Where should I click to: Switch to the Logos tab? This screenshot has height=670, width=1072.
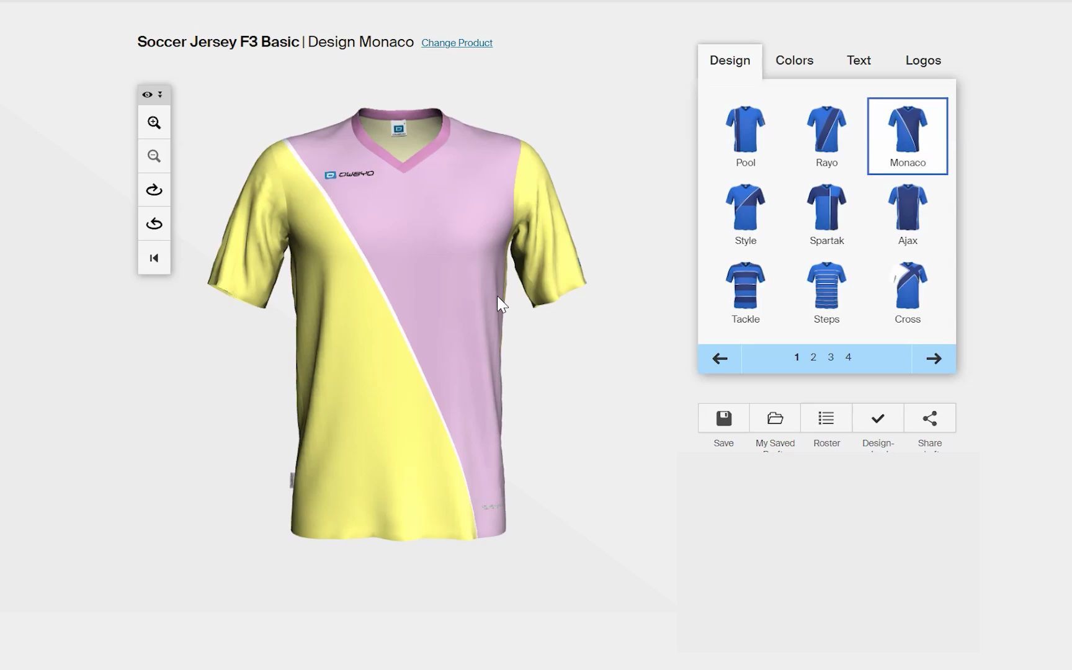pos(923,61)
